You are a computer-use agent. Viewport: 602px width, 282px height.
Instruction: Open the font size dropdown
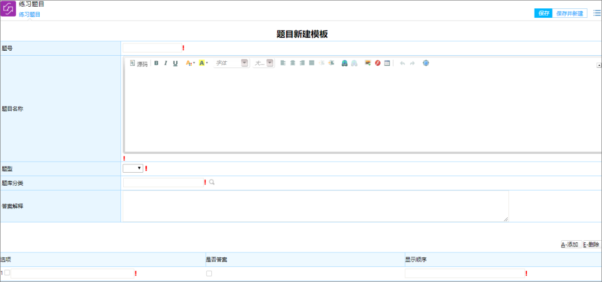point(263,63)
